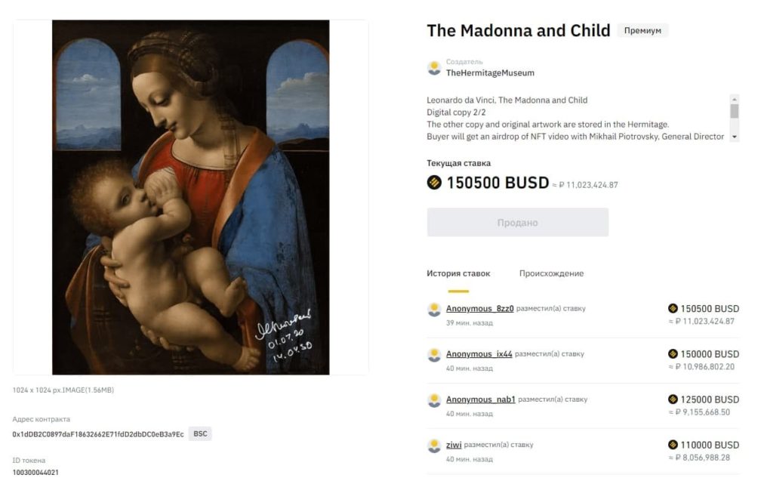The height and width of the screenshot is (484, 773).
Task: Click the BUSD coin icon beside current bid
Action: (434, 183)
